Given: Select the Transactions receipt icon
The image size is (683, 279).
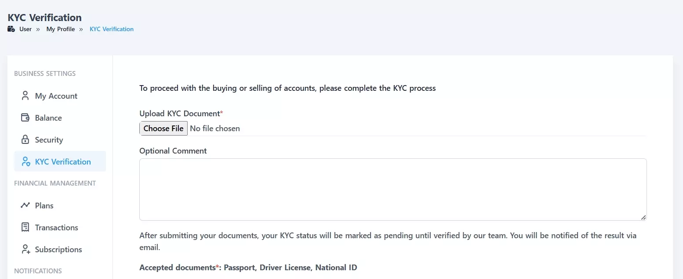Looking at the screenshot, I should click(x=25, y=227).
